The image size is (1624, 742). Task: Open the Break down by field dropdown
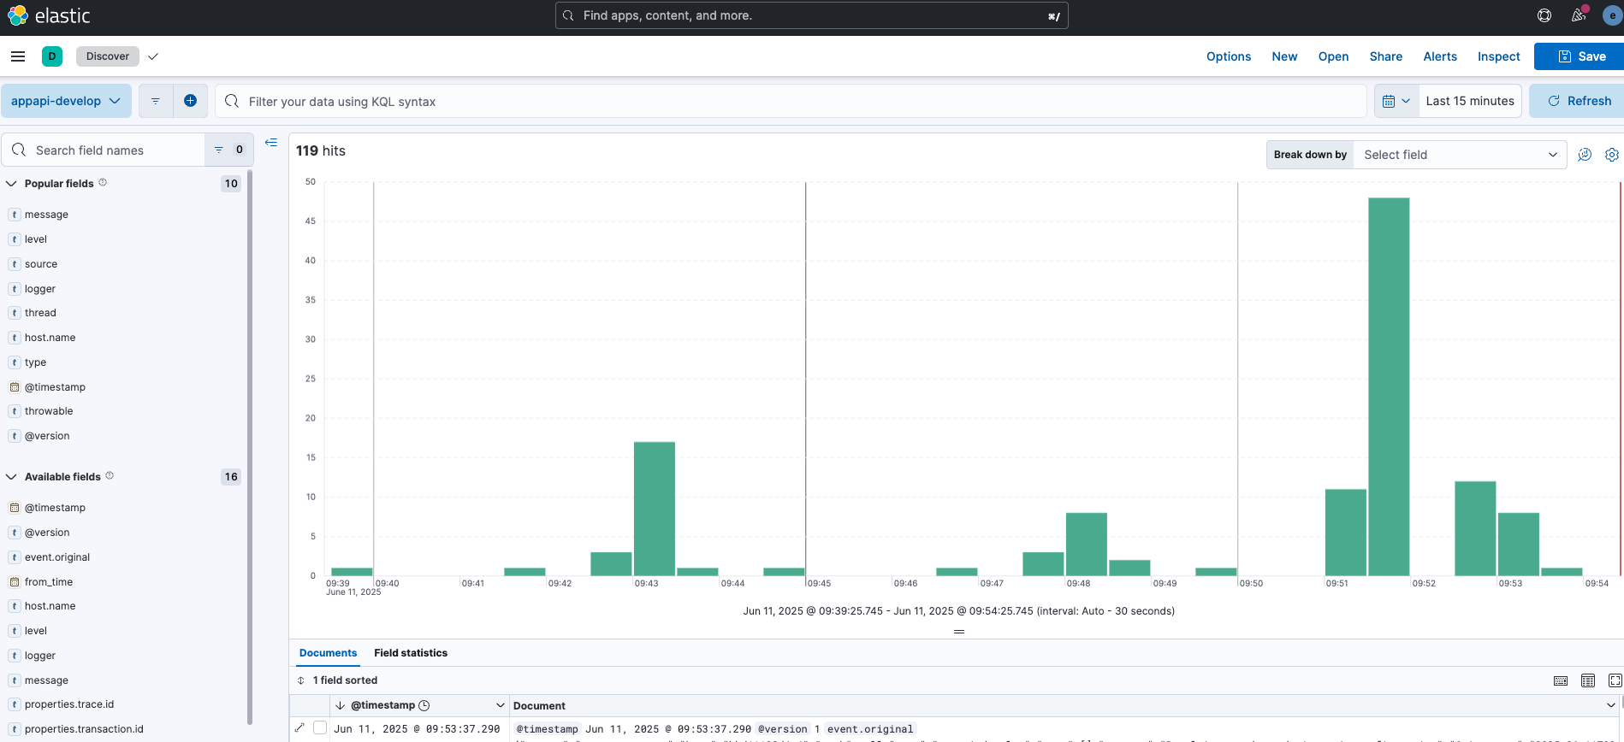click(1460, 155)
